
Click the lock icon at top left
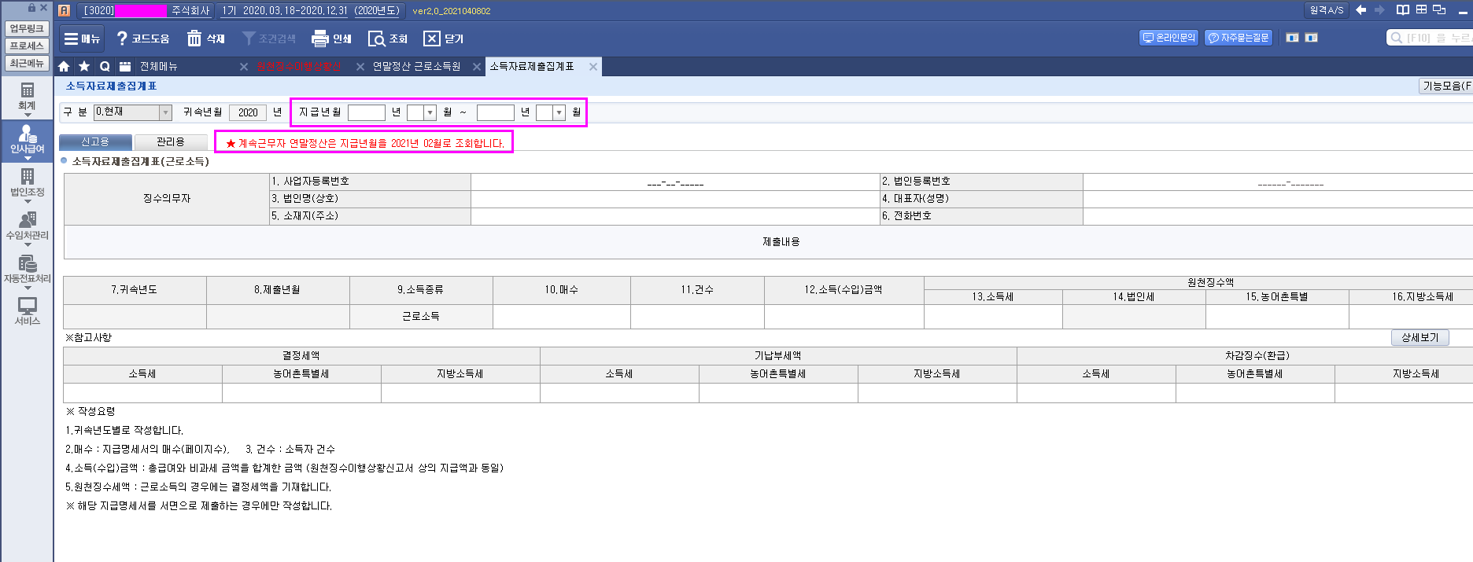point(31,7)
